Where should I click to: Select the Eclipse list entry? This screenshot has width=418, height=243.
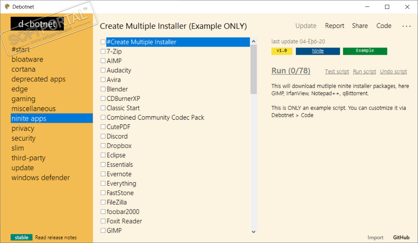click(116, 155)
